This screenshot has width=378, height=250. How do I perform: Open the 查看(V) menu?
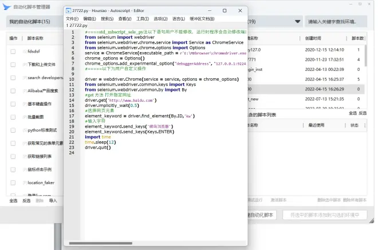click(125, 19)
